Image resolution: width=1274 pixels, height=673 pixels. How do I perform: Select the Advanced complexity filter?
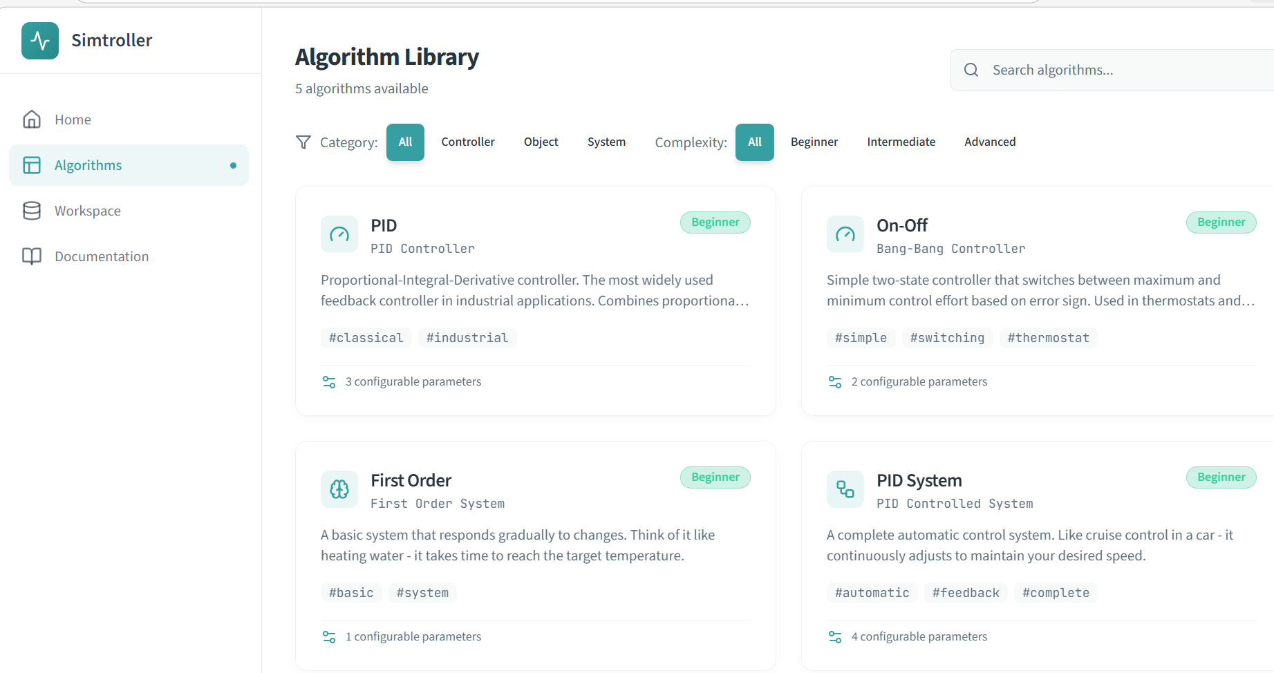tap(990, 142)
